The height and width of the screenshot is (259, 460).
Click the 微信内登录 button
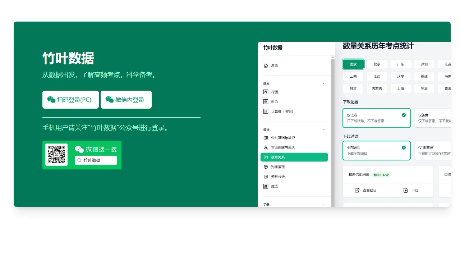coord(126,100)
